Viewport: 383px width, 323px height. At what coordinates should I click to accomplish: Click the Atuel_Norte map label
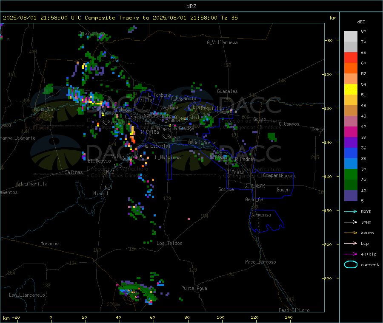[x=202, y=143]
